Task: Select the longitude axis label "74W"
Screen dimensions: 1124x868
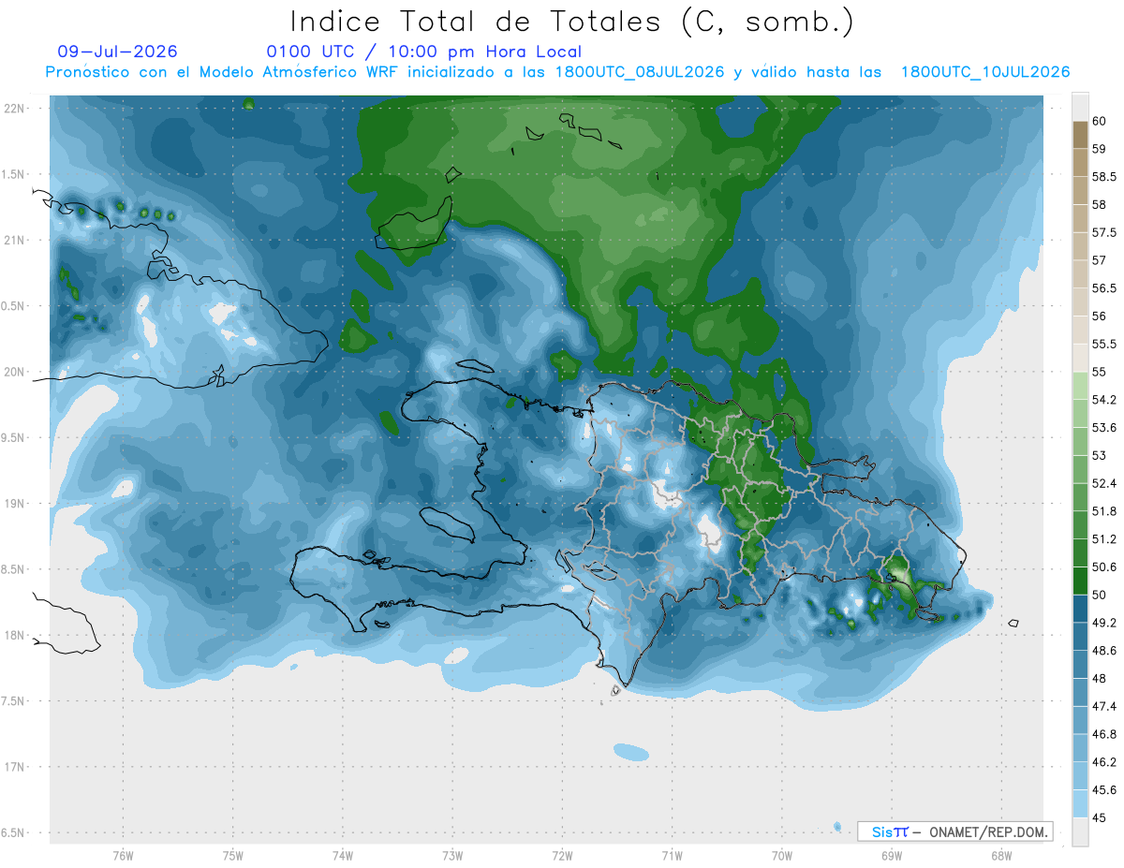Action: [x=342, y=856]
